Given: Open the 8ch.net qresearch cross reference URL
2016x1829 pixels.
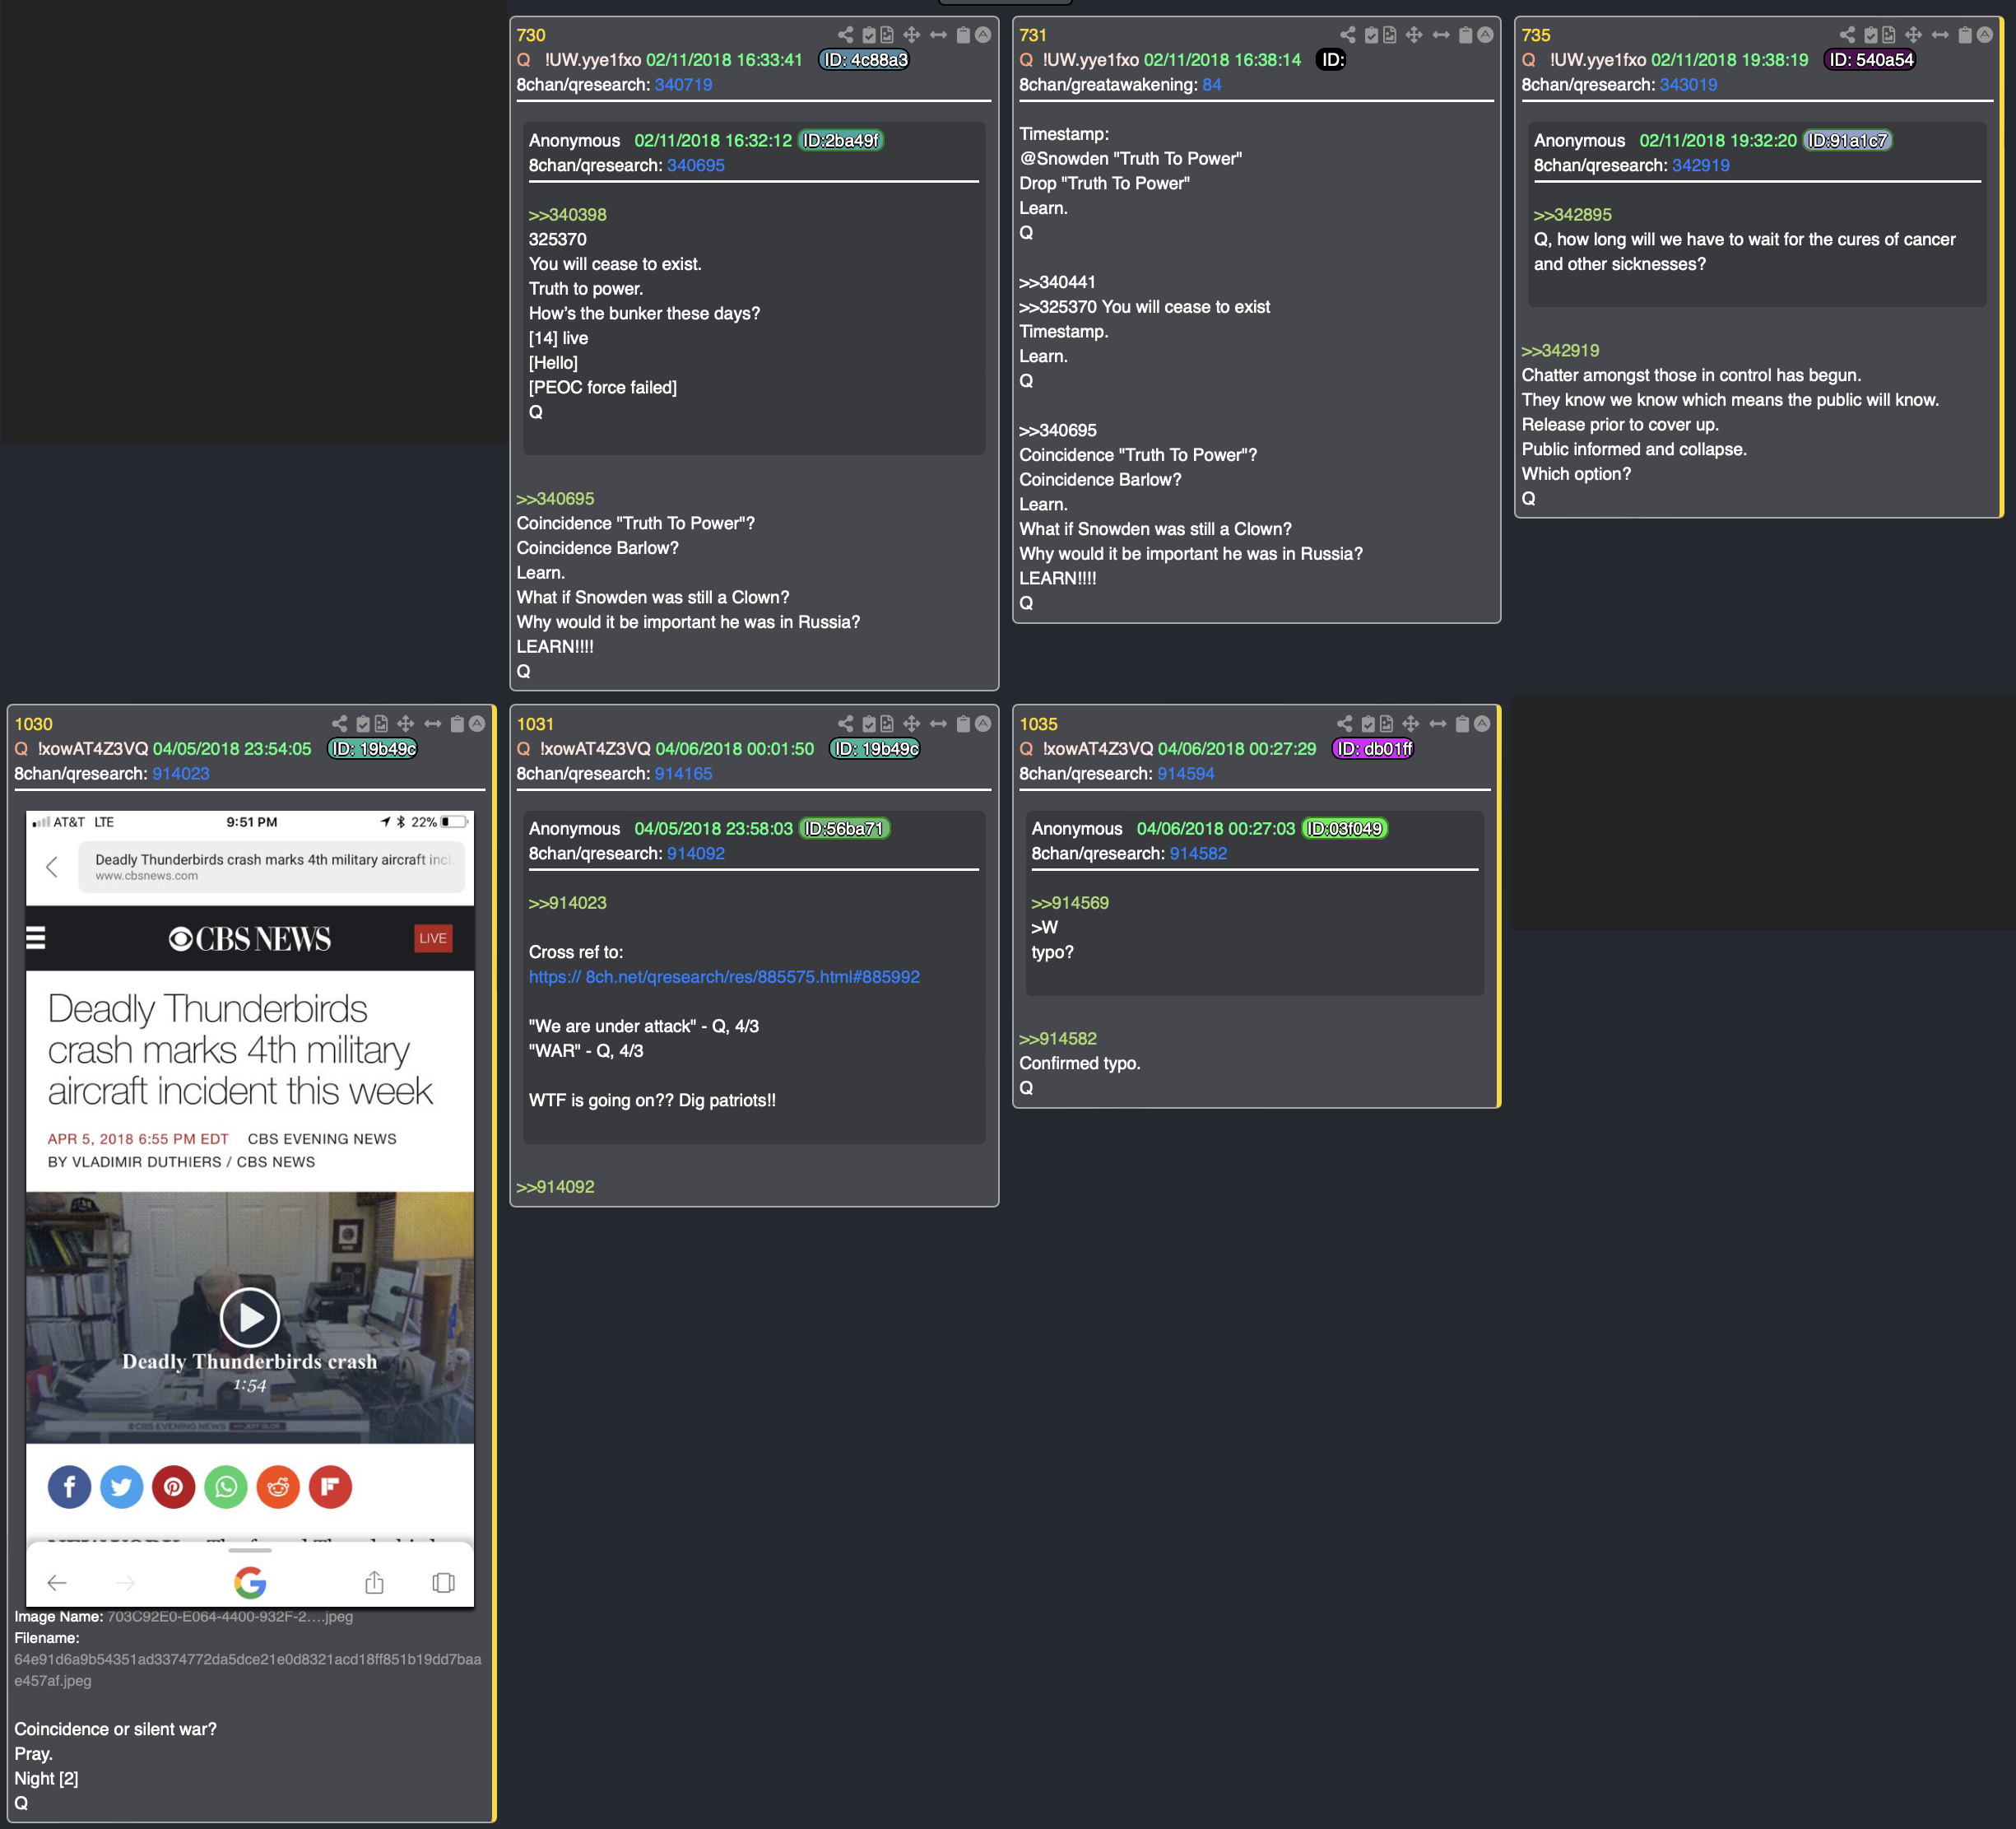Looking at the screenshot, I should tap(724, 976).
